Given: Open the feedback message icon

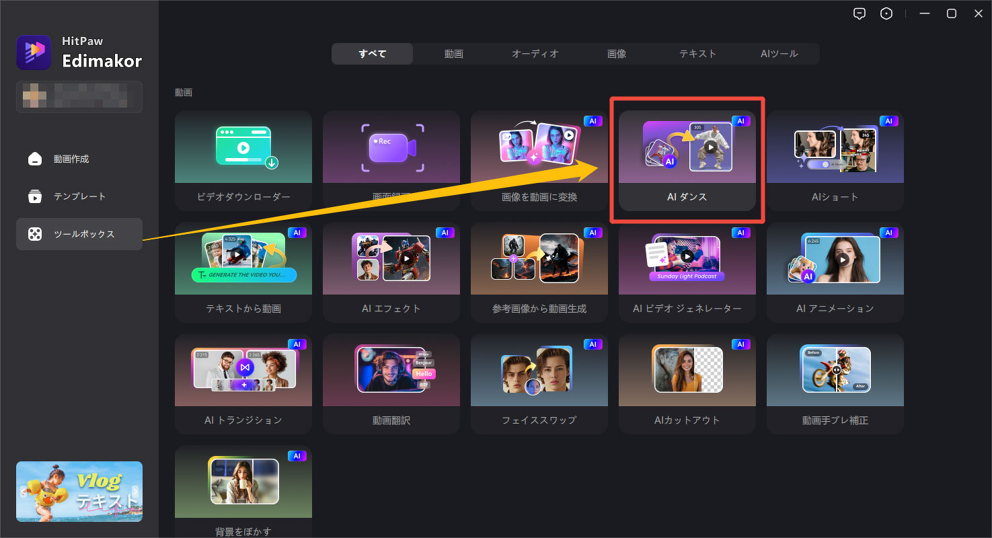Looking at the screenshot, I should pyautogui.click(x=859, y=13).
